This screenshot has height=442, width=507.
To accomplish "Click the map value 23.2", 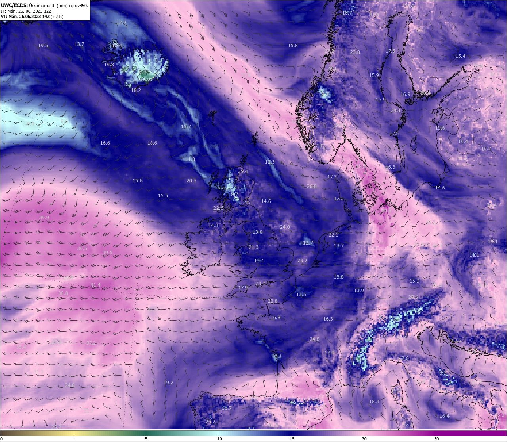I will (302, 261).
